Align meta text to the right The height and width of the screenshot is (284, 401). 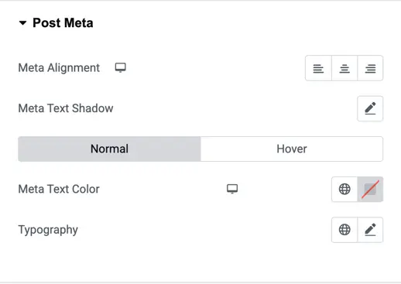[370, 68]
